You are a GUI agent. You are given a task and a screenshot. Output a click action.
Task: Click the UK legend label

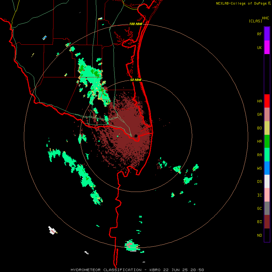pyautogui.click(x=259, y=47)
